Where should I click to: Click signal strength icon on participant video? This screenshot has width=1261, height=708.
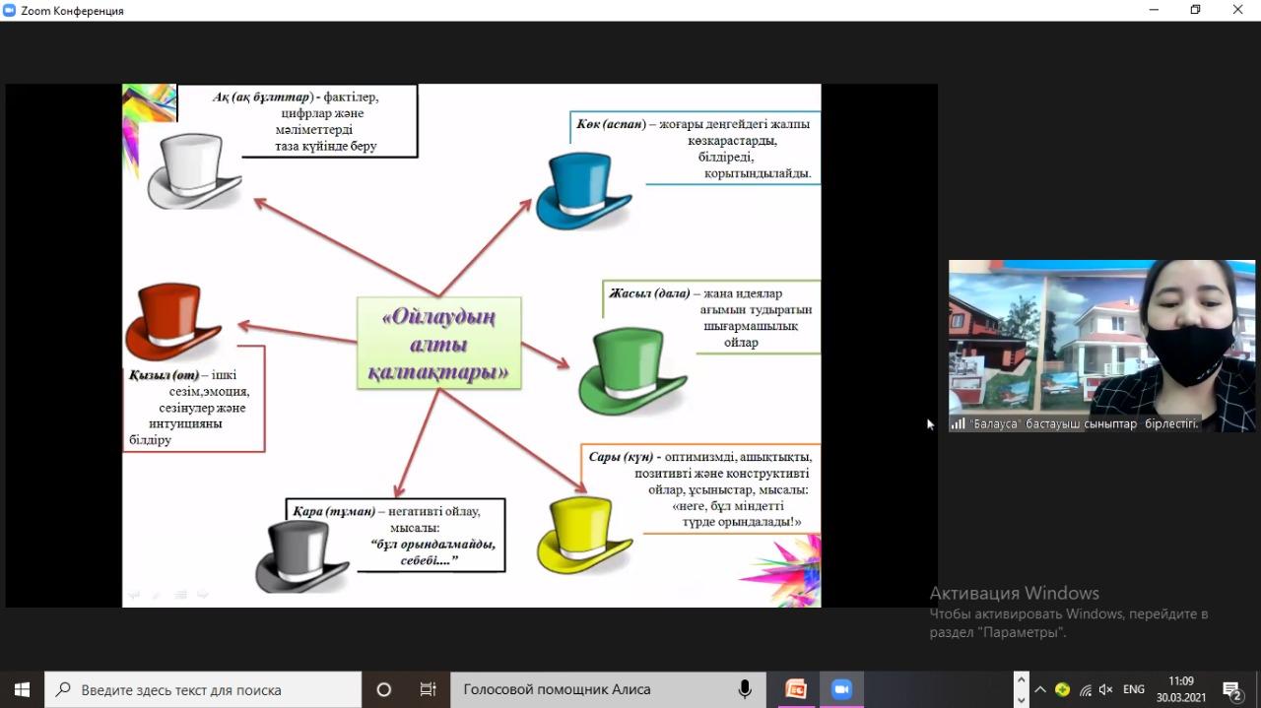click(958, 423)
